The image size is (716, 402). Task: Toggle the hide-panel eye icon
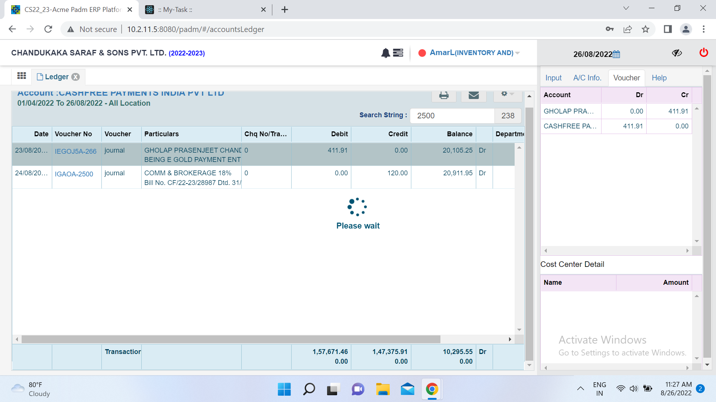coord(677,53)
